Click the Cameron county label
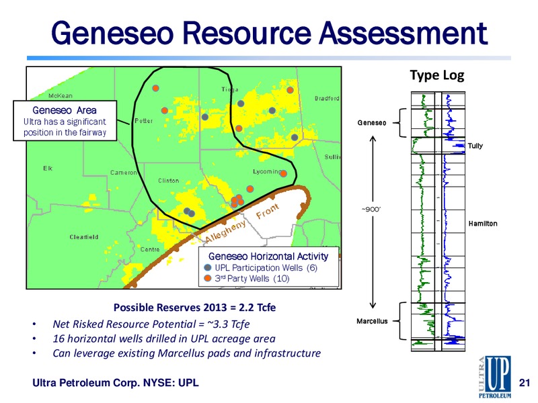Image resolution: width=538 pixels, height=403 pixels. [124, 173]
